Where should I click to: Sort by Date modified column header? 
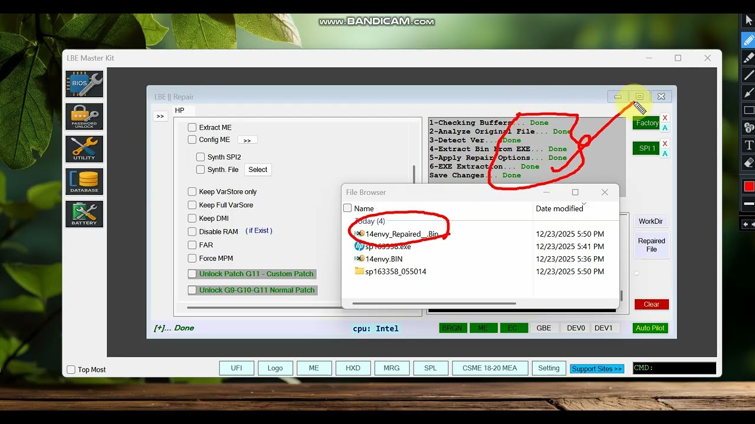[x=559, y=208]
